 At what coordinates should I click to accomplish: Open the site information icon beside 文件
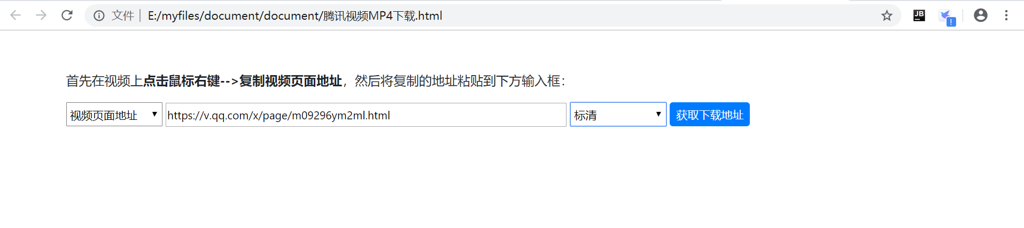99,16
